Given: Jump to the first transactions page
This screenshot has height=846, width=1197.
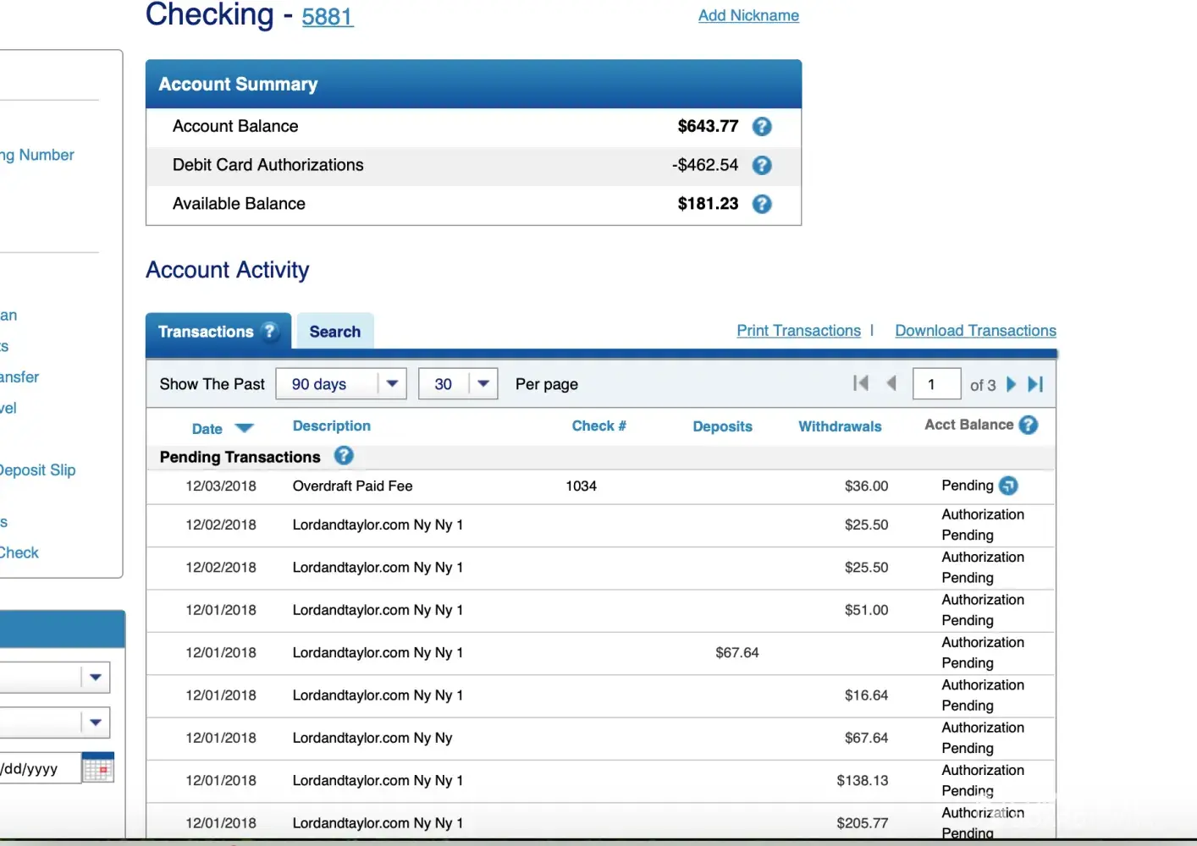Looking at the screenshot, I should click(861, 383).
